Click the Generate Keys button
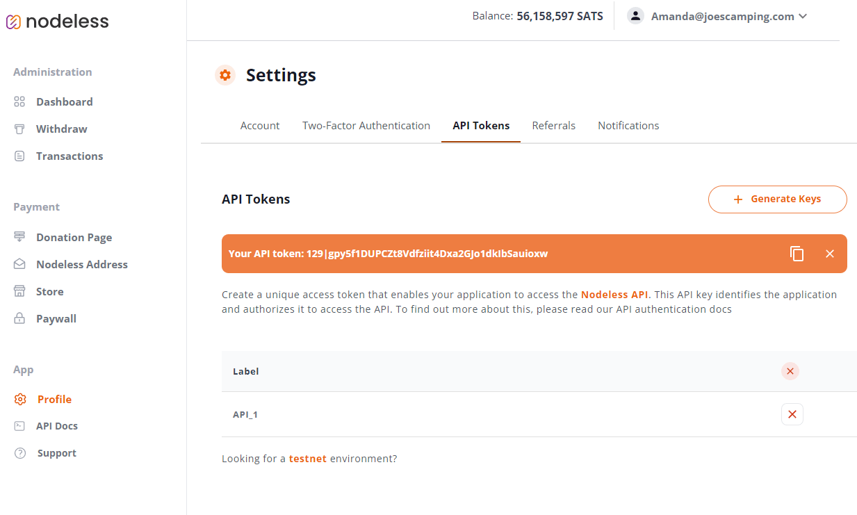Viewport: 857px width, 515px height. 778,199
